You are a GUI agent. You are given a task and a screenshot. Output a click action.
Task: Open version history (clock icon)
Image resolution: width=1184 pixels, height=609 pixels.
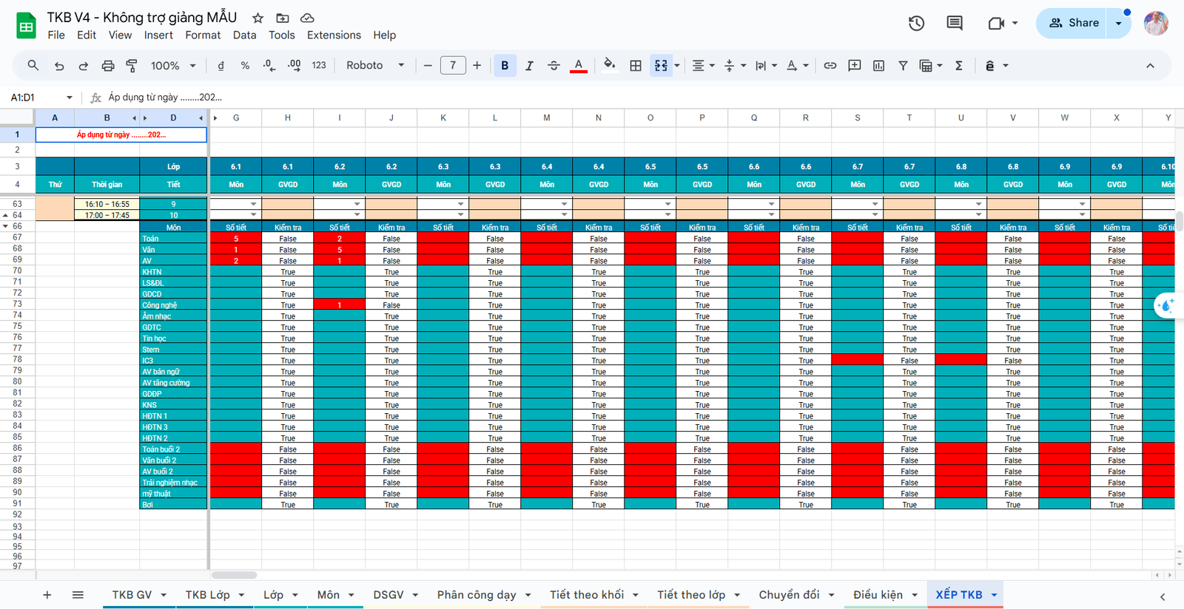click(x=916, y=23)
